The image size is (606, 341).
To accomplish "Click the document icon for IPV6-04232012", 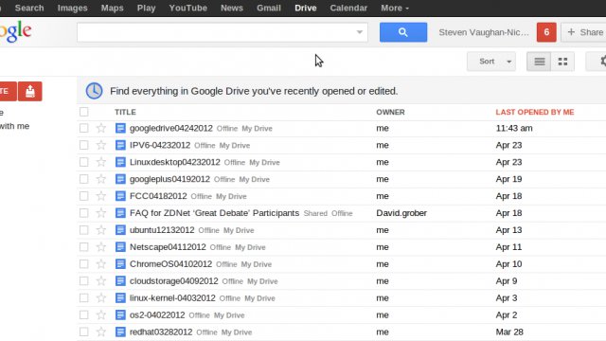I will click(120, 145).
